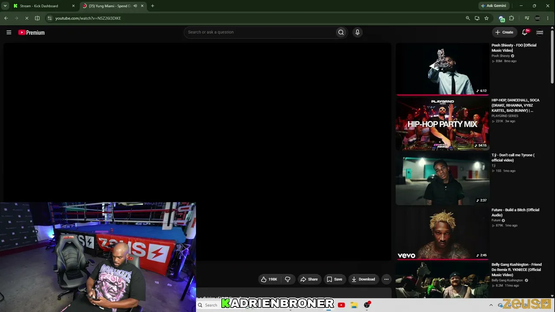
Task: Mute the Yung Miami tab audio
Action: [135, 6]
